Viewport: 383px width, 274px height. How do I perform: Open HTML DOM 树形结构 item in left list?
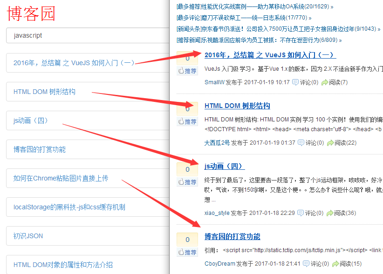pyautogui.click(x=88, y=92)
